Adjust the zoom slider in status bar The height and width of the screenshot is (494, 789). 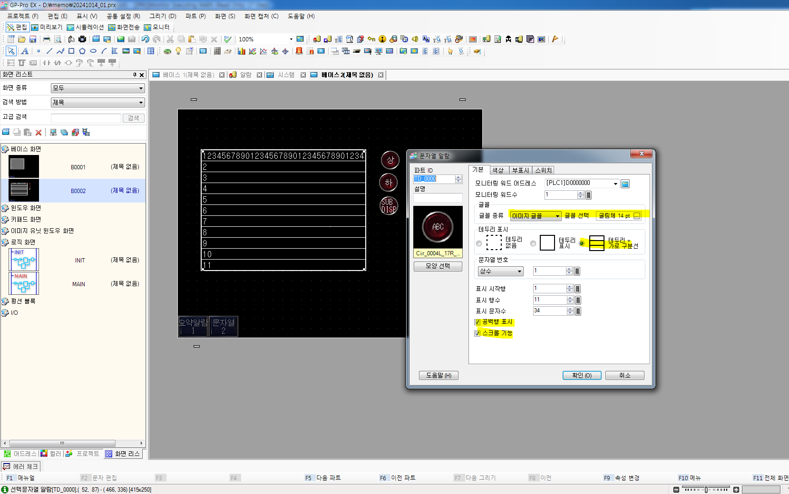(x=706, y=490)
